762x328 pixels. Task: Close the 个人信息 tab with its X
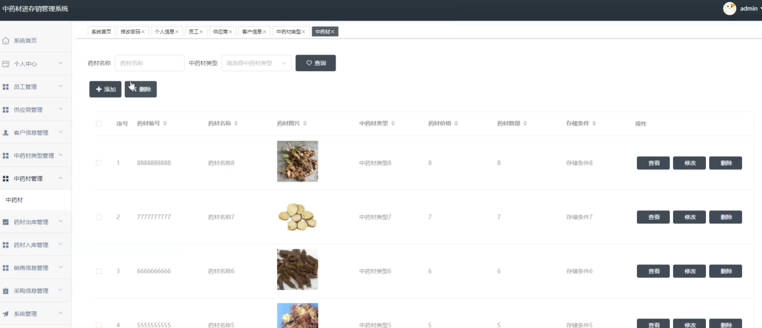click(177, 32)
